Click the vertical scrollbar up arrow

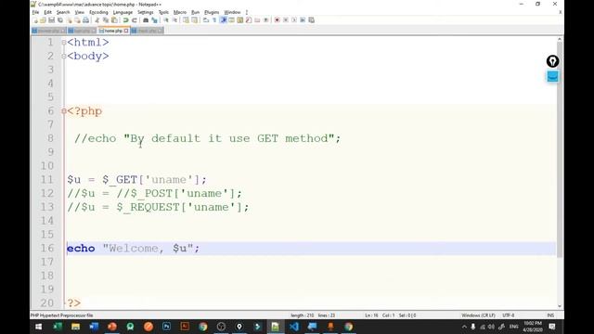point(560,39)
